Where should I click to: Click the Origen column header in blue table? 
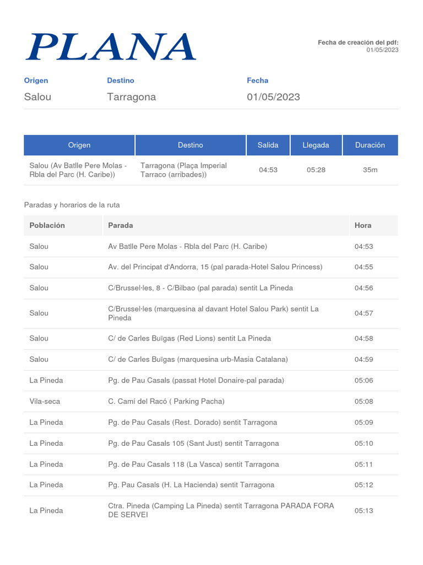coord(79,145)
